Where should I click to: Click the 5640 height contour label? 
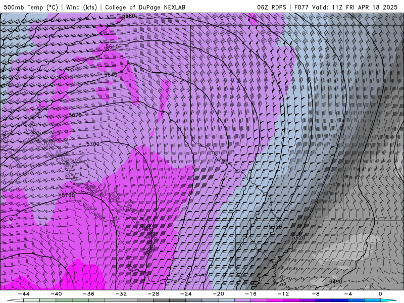[x=111, y=75]
